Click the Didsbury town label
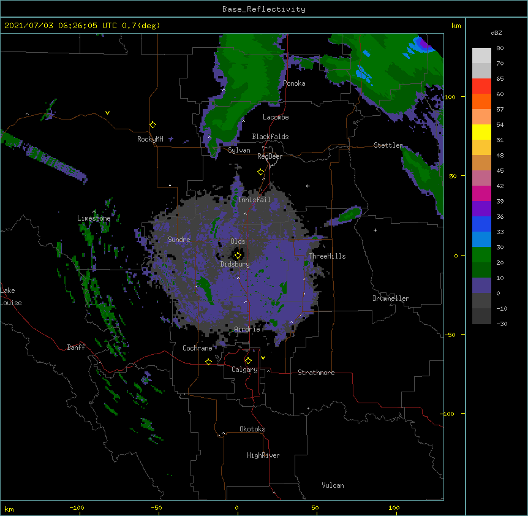The width and height of the screenshot is (528, 516). pos(235,264)
